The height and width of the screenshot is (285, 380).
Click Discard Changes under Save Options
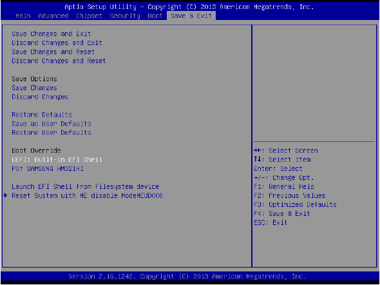tap(40, 97)
